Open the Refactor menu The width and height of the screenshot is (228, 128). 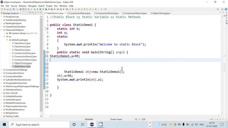[x=23, y=6]
